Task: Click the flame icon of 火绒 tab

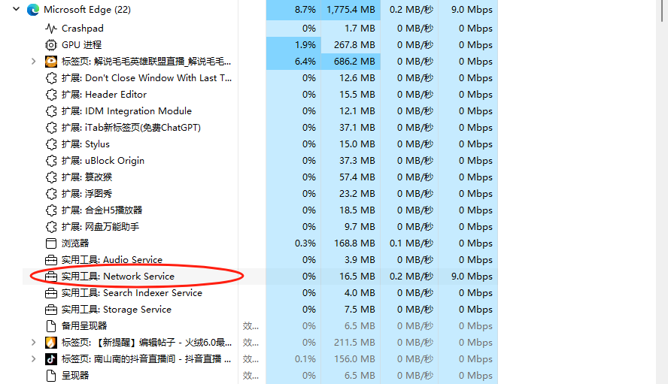Action: (51, 343)
